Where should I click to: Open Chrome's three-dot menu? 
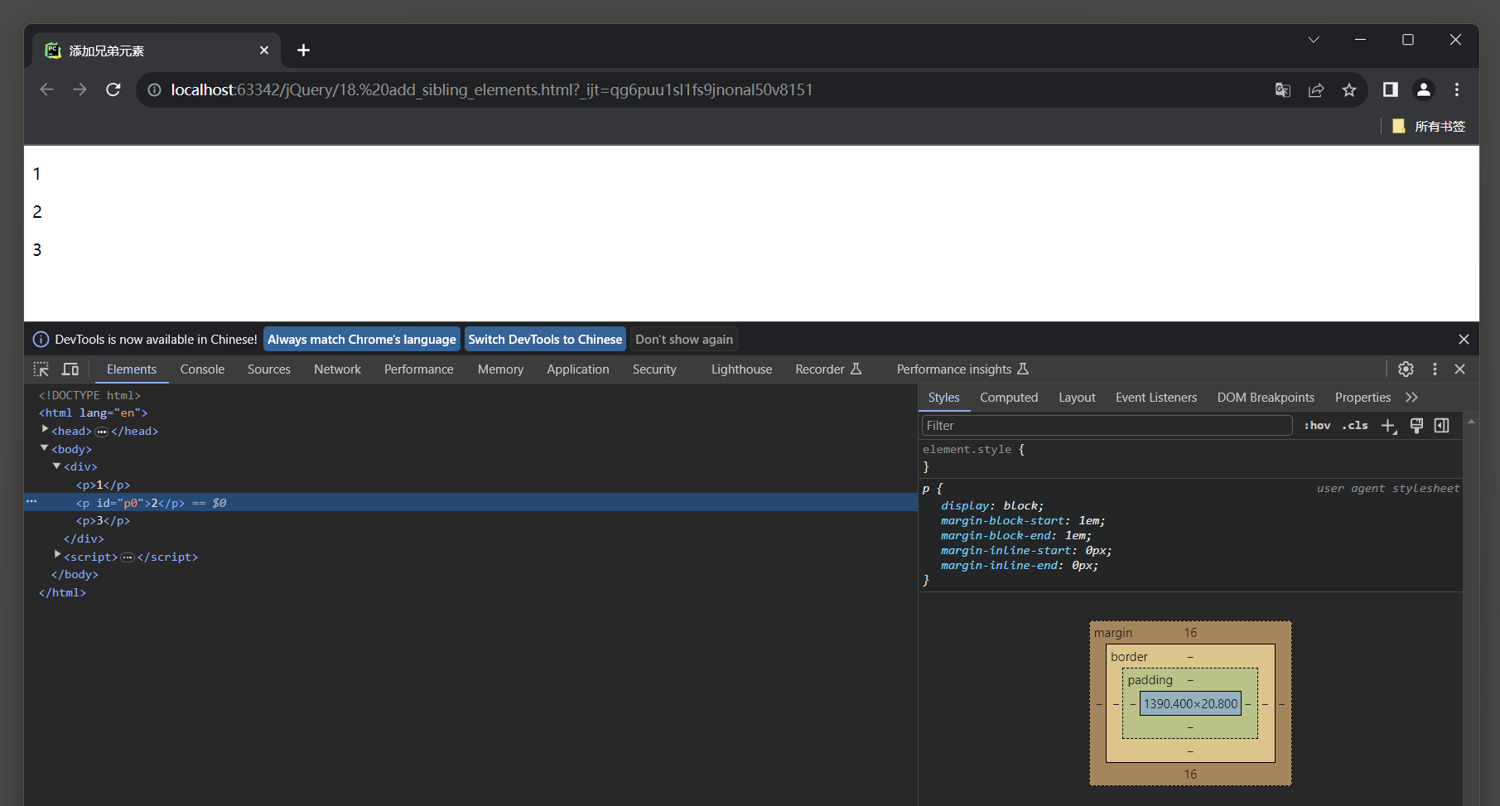1457,89
